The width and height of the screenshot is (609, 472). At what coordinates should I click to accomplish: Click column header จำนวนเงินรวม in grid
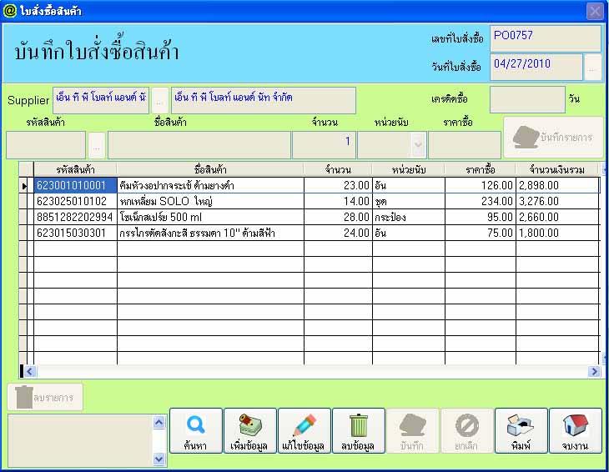tap(557, 169)
